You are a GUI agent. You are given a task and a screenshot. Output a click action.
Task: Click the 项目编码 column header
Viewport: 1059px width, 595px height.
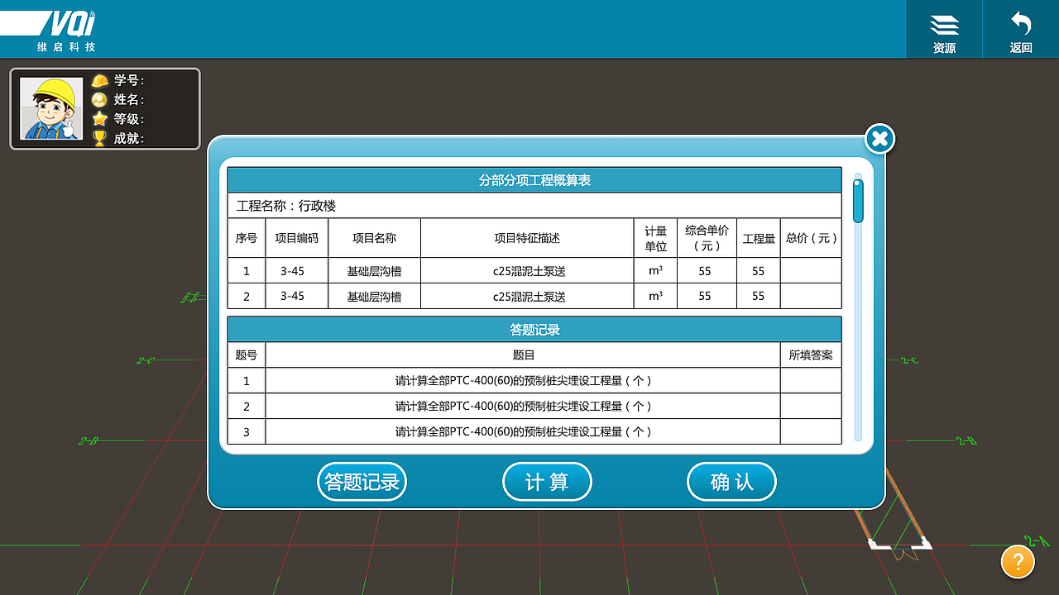297,238
